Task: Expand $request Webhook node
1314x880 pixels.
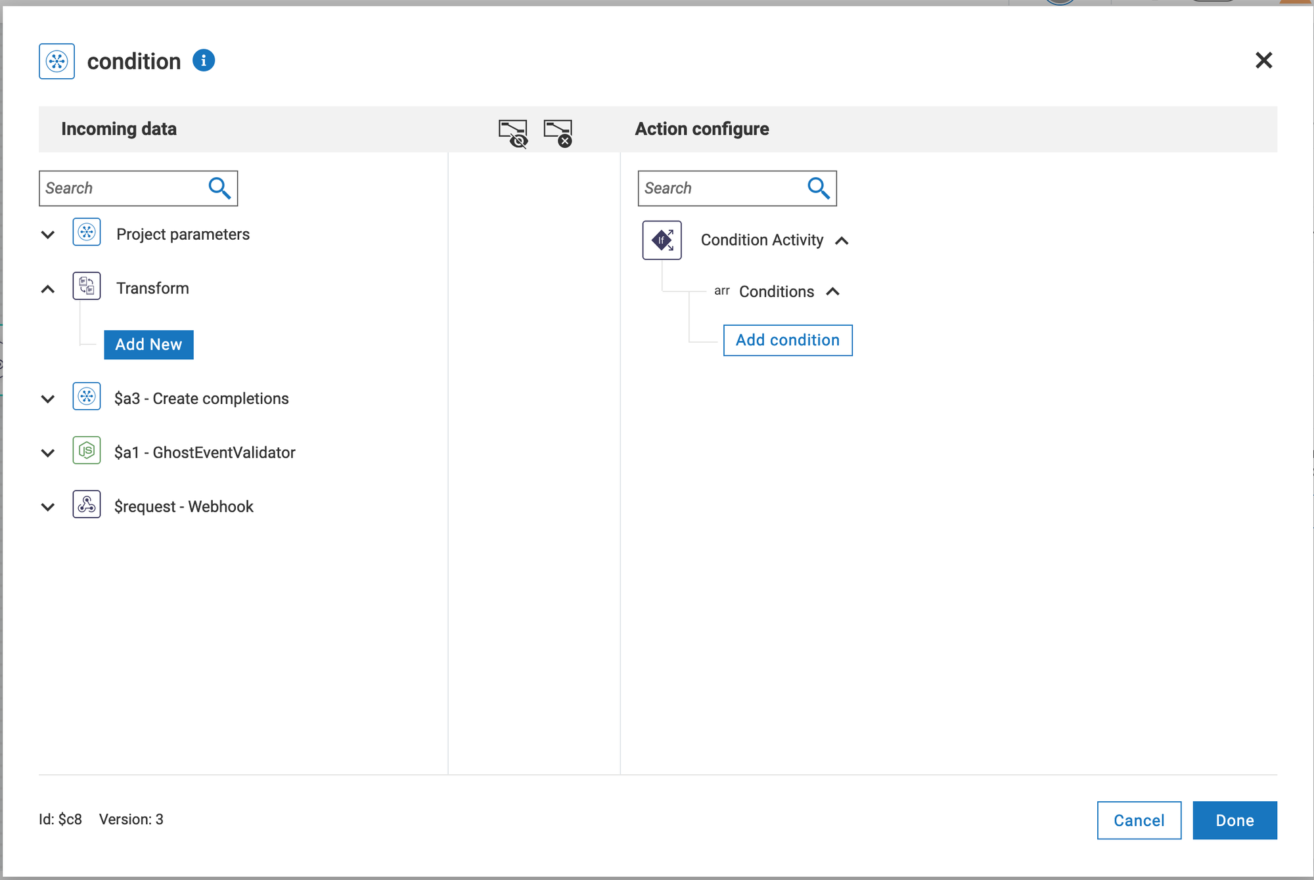Action: [48, 506]
